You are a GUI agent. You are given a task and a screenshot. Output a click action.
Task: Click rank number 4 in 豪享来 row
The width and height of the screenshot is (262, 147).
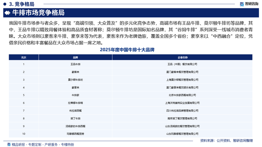[24, 87]
